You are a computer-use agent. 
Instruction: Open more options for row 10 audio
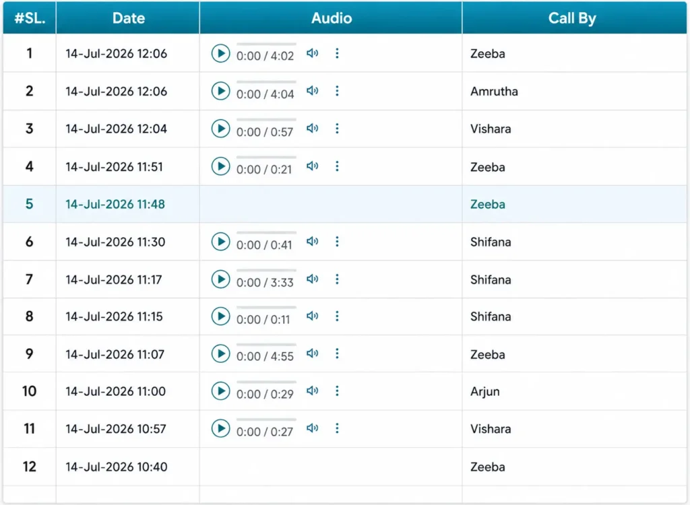(337, 391)
